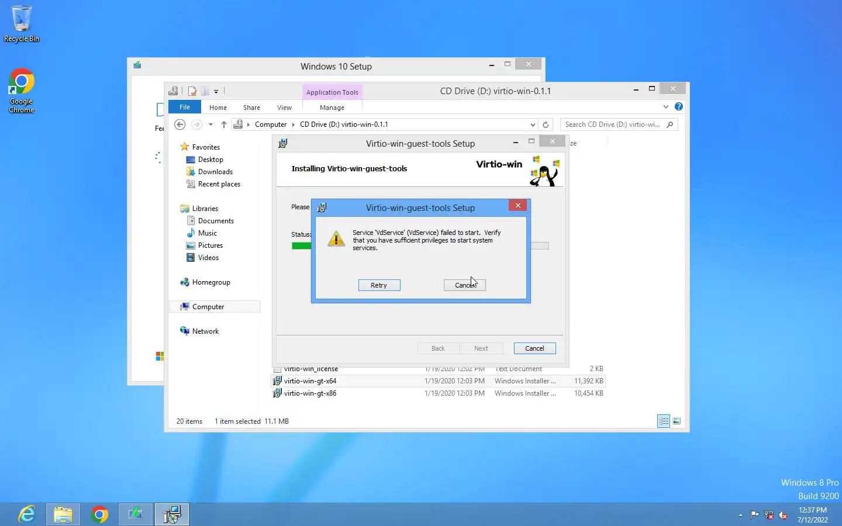The image size is (842, 526).
Task: Open Internet Explorer from taskbar
Action: [27, 514]
